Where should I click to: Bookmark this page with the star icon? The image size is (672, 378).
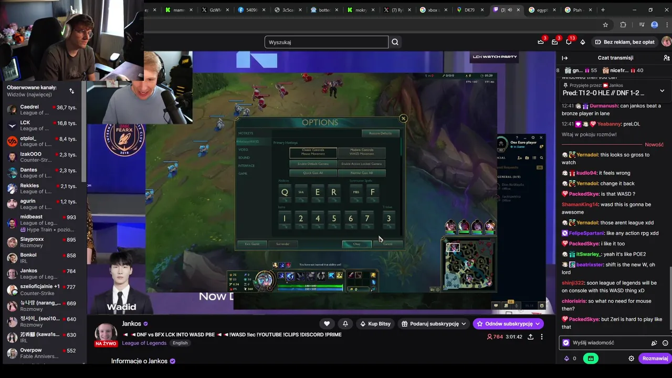click(x=605, y=25)
